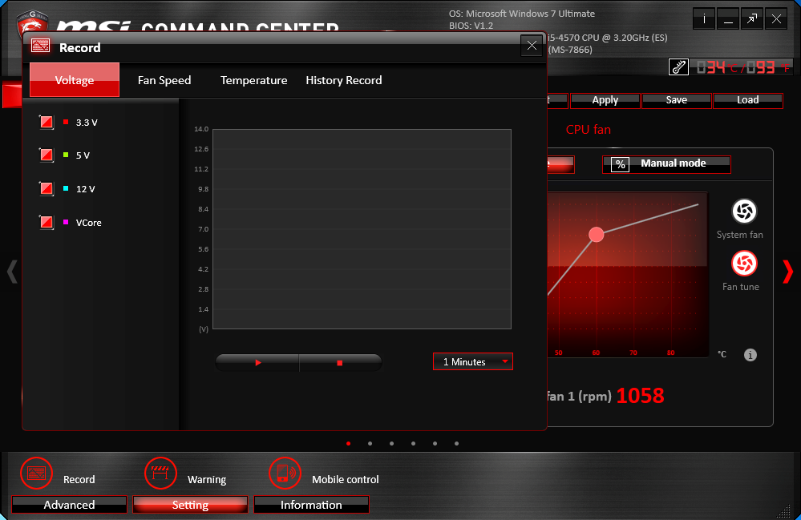This screenshot has height=520, width=801.
Task: Click the MSI dragon logo
Action: coord(33,22)
